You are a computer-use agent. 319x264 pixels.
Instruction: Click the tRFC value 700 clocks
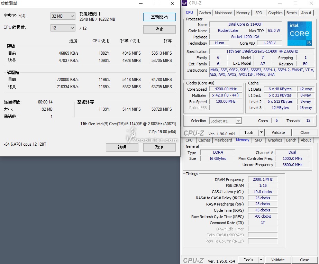click(x=263, y=216)
